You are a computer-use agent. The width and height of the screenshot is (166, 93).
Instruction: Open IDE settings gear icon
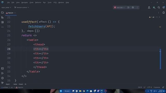[164, 7]
